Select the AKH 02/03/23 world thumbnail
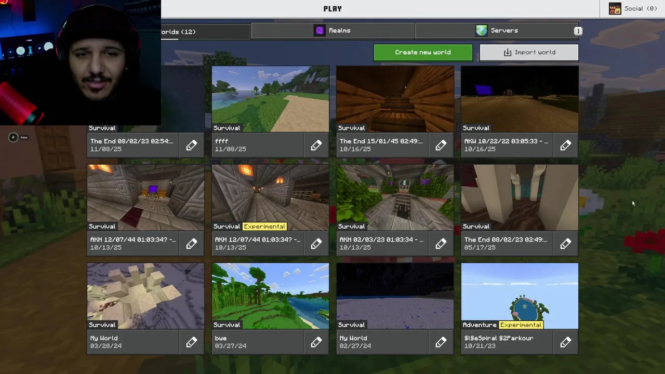 [x=395, y=197]
